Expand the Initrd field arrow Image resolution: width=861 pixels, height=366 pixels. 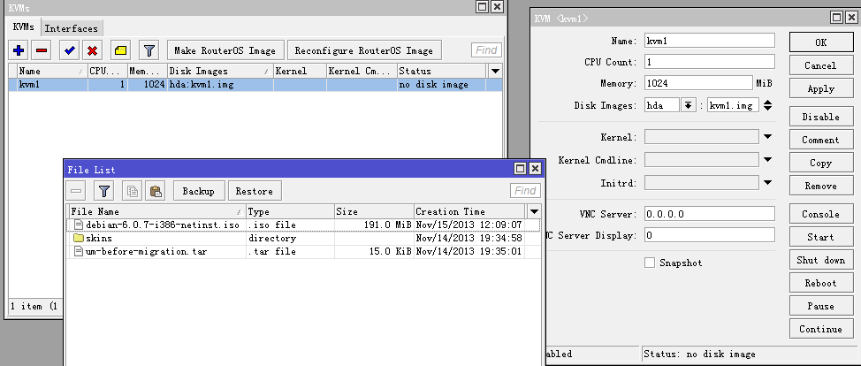[x=767, y=182]
